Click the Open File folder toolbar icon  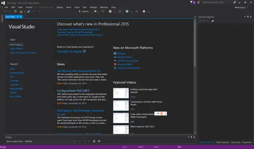[21, 11]
